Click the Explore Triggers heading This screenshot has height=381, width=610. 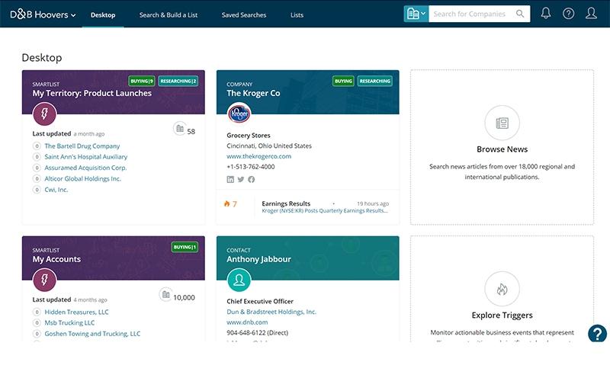point(502,315)
